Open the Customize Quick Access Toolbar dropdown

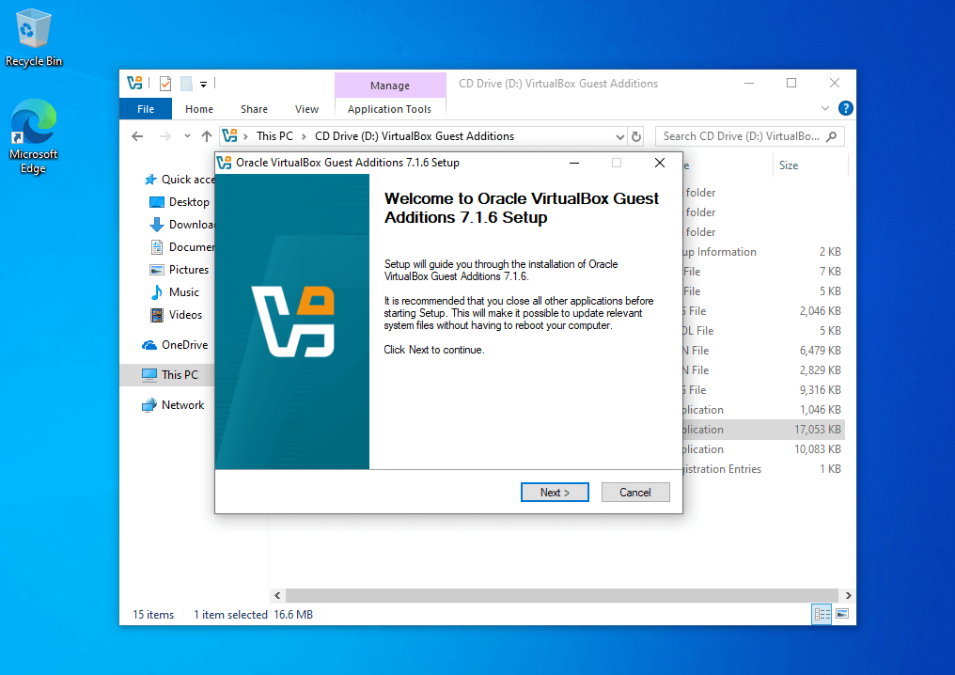click(203, 84)
